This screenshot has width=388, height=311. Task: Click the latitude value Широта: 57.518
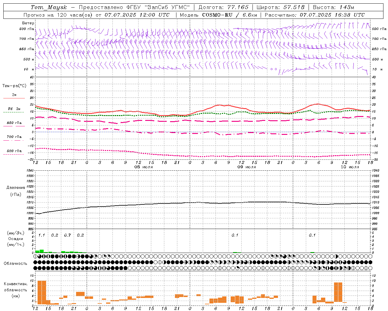(280, 7)
